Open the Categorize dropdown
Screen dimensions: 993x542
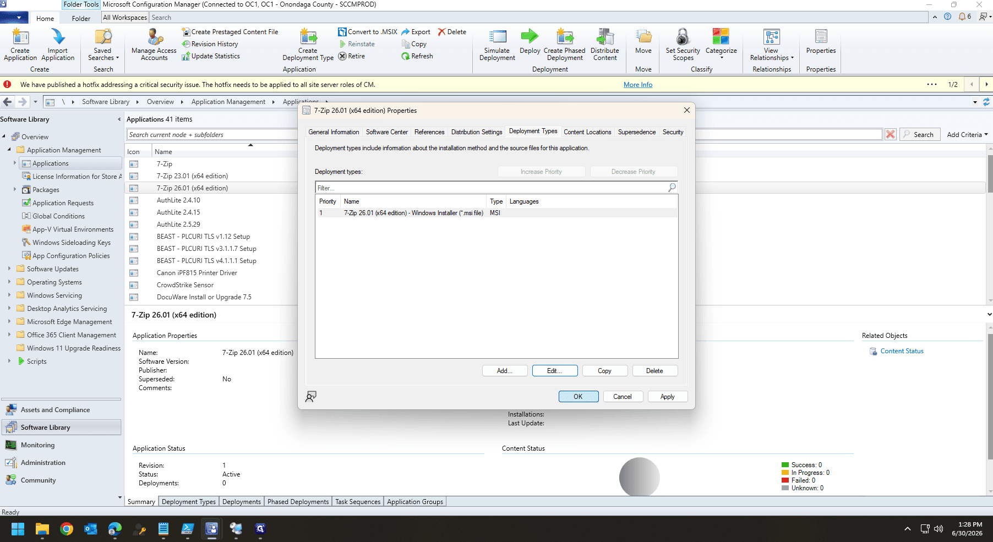[721, 45]
